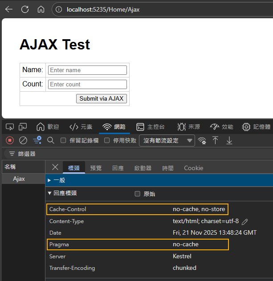This screenshot has width=273, height=281.
Task: Open the Cookie tab
Action: (193, 168)
